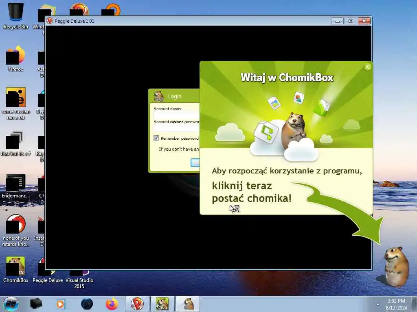Close the Witaj w ChomikBox welcome popup
The image size is (417, 312).
tap(367, 67)
